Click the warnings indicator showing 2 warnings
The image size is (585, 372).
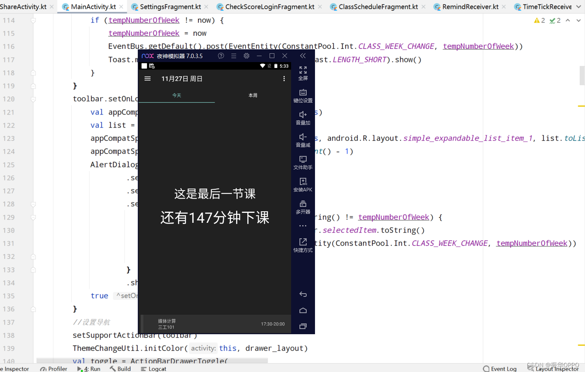click(x=540, y=20)
